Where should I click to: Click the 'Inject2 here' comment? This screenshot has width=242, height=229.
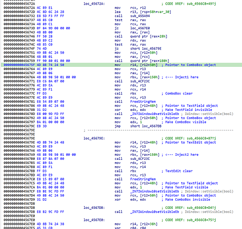click(x=182, y=155)
